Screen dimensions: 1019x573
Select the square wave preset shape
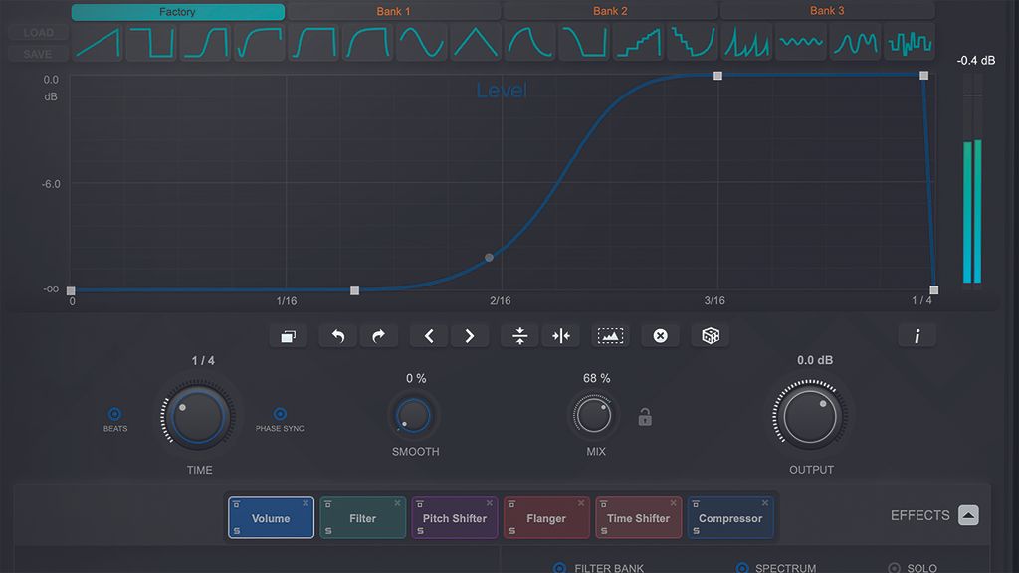(x=151, y=42)
